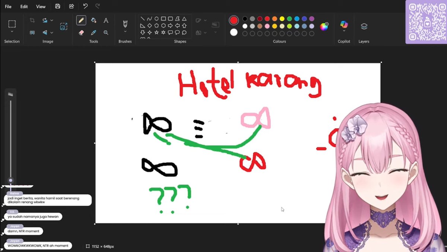Choose the Rounded rectangle shape
This screenshot has height=252, width=447.
click(x=170, y=19)
